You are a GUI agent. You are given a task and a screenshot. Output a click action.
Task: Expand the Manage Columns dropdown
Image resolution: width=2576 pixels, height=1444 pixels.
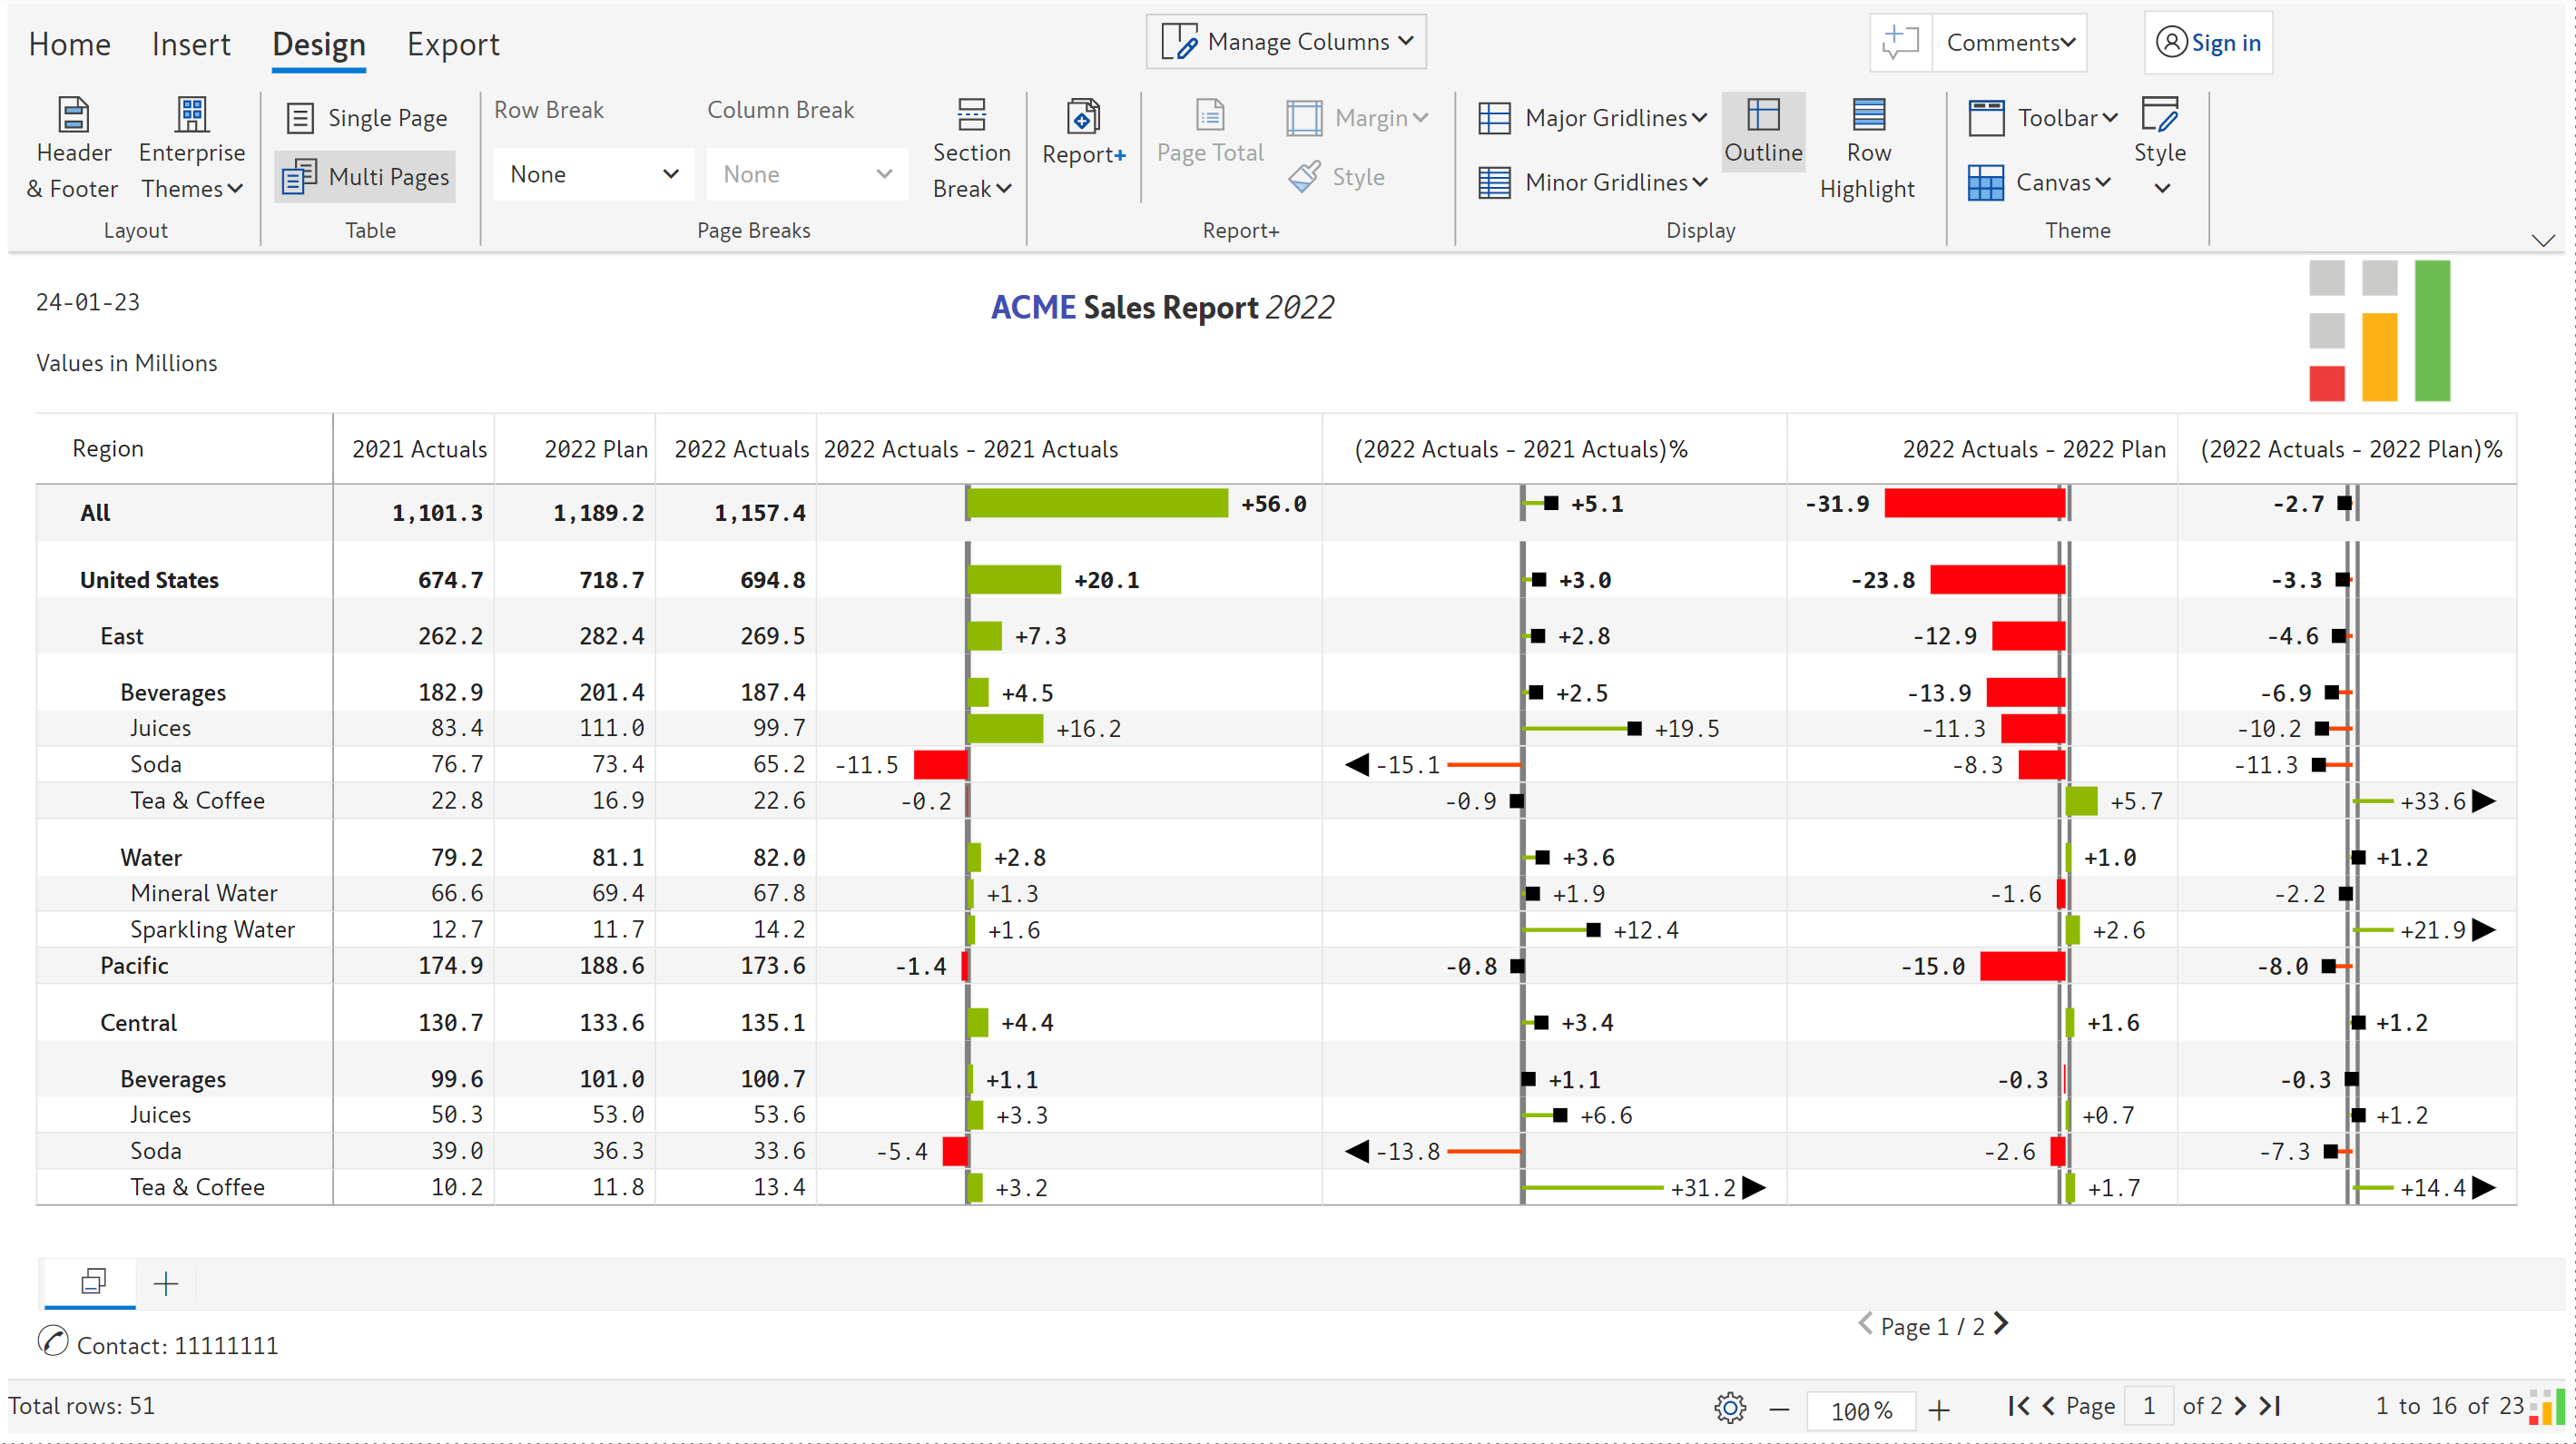pyautogui.click(x=1286, y=42)
